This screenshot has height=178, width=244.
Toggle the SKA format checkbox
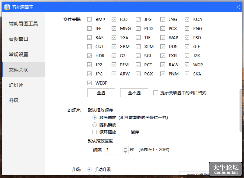click(187, 74)
